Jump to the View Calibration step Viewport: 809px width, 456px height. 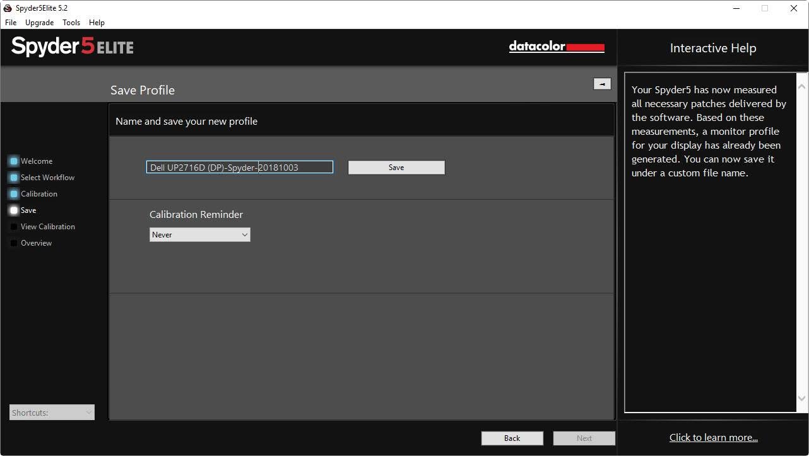48,227
